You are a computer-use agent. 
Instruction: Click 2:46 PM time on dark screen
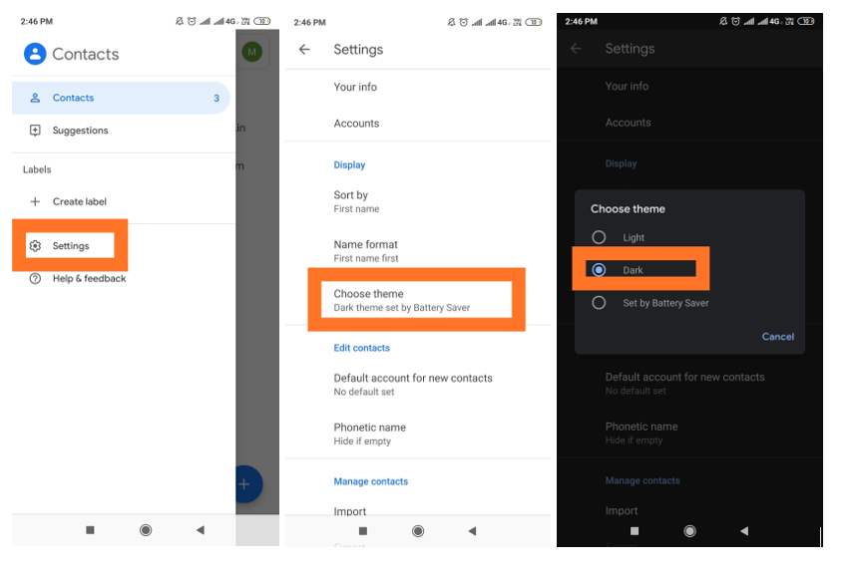coord(581,21)
